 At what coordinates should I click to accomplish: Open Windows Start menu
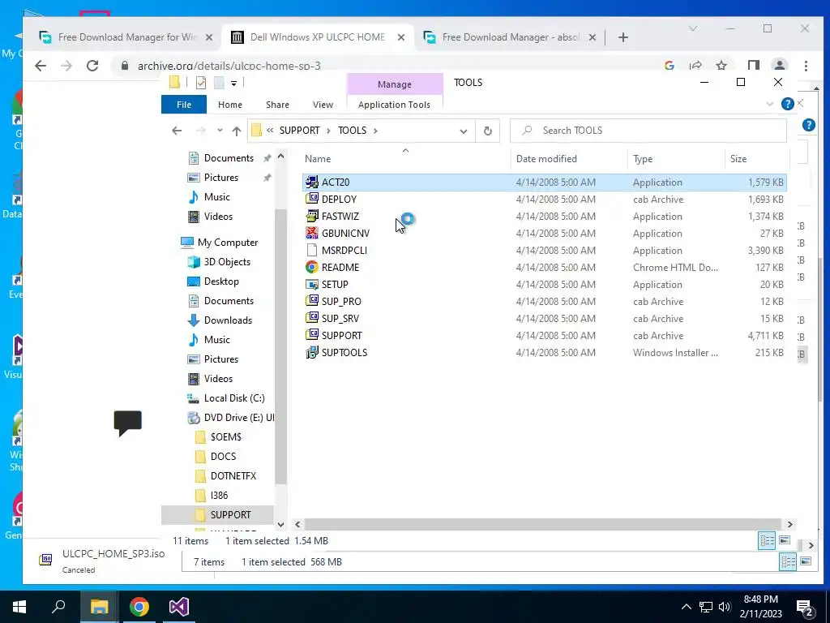[19, 607]
